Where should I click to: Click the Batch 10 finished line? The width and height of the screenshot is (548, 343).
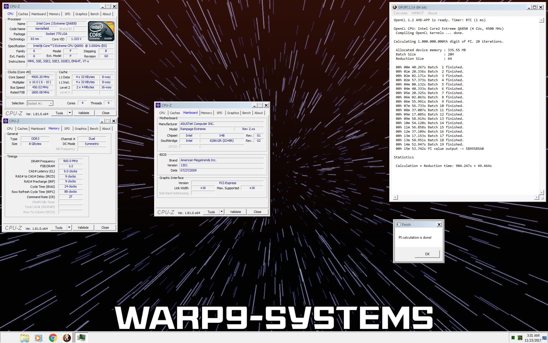point(430,106)
